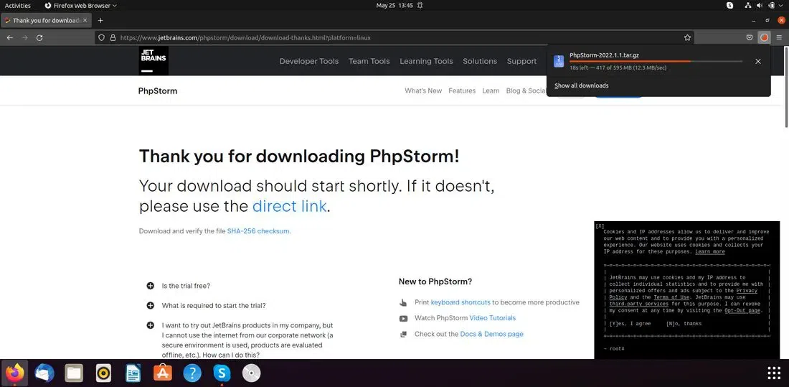789x387 pixels.
Task: Click Skype tray icon in top bar
Action: tap(729, 6)
